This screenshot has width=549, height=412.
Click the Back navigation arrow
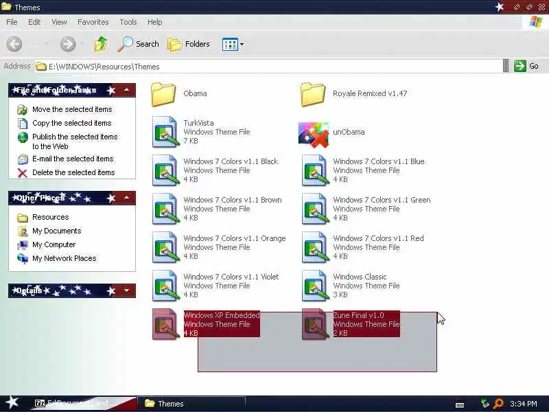coord(14,44)
